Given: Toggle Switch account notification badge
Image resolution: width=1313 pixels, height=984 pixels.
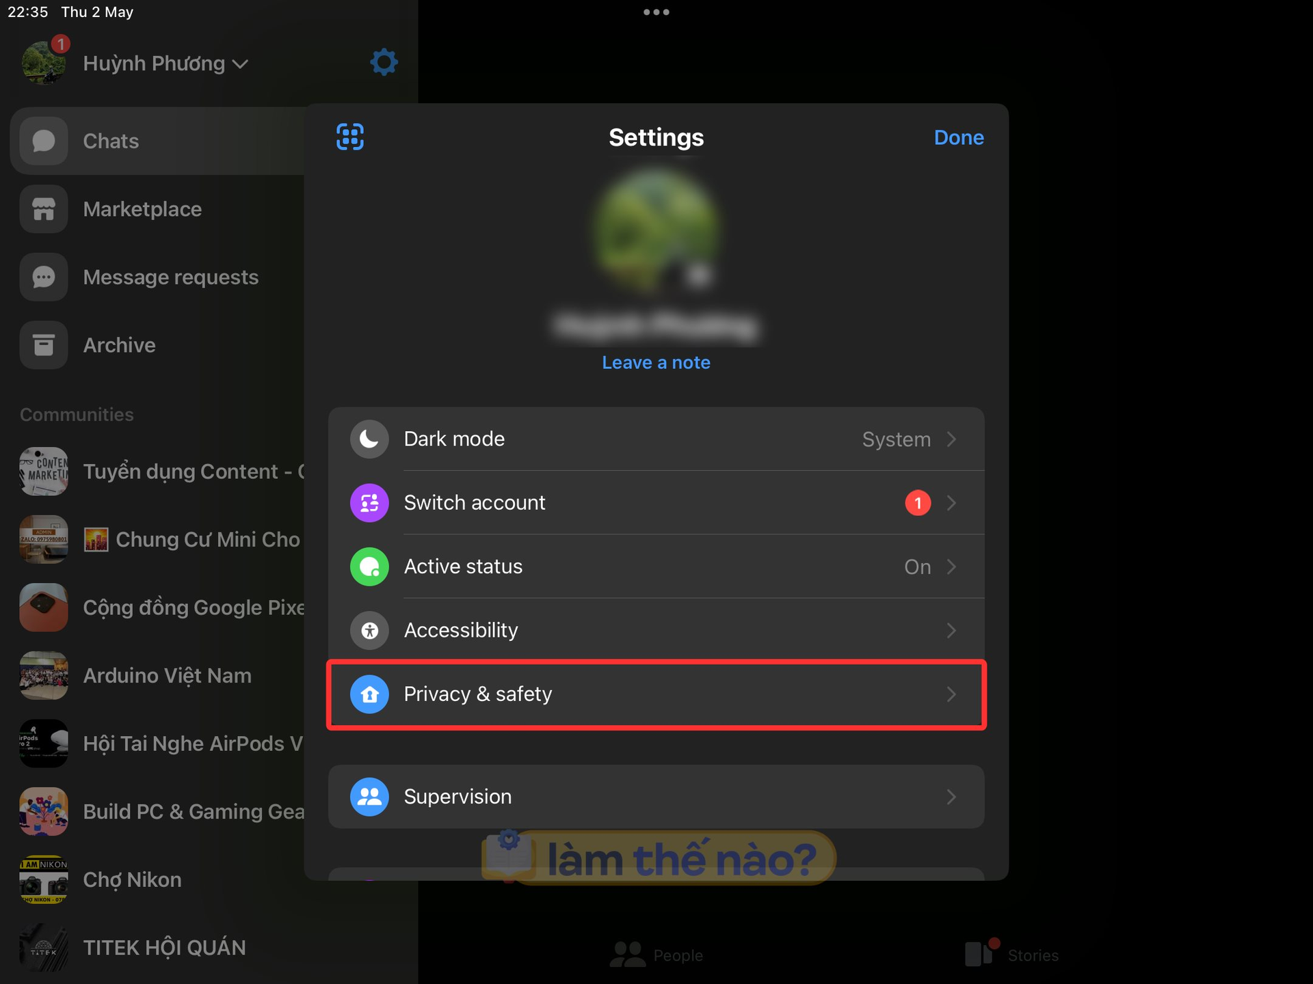Looking at the screenshot, I should click(917, 504).
